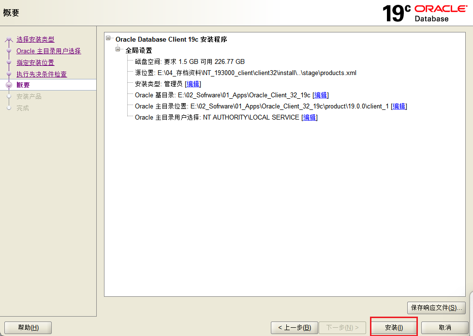
Task: Click the 磁盘空间 requirement row
Action: pyautogui.click(x=190, y=61)
